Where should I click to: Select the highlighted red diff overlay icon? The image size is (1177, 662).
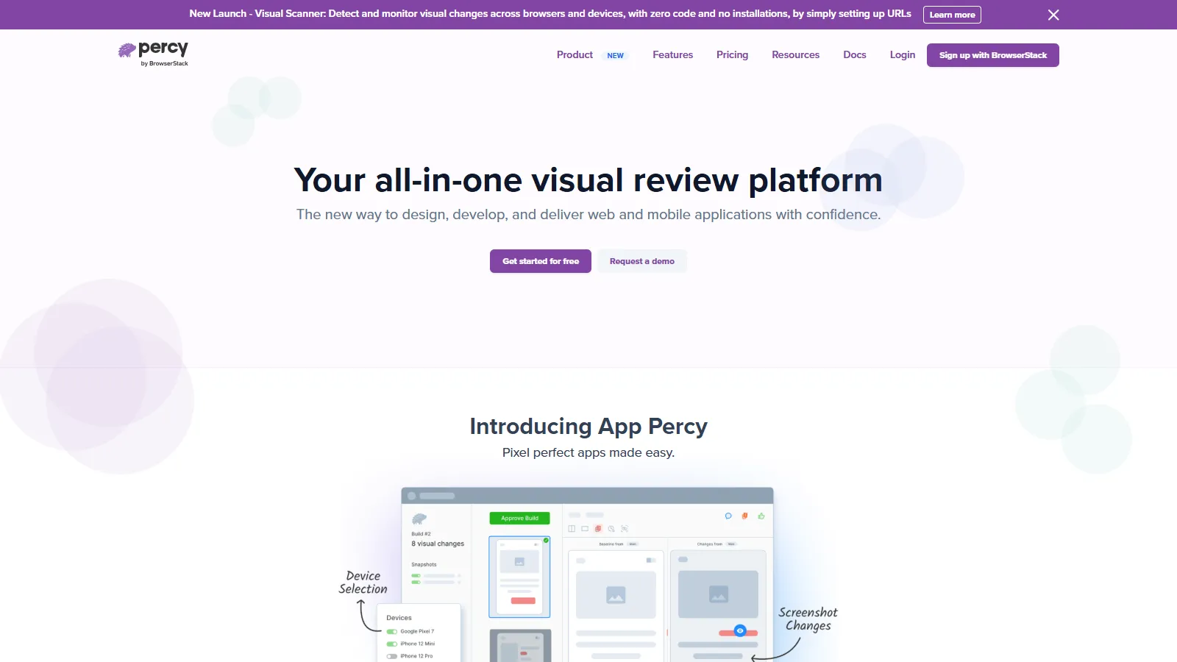598,527
